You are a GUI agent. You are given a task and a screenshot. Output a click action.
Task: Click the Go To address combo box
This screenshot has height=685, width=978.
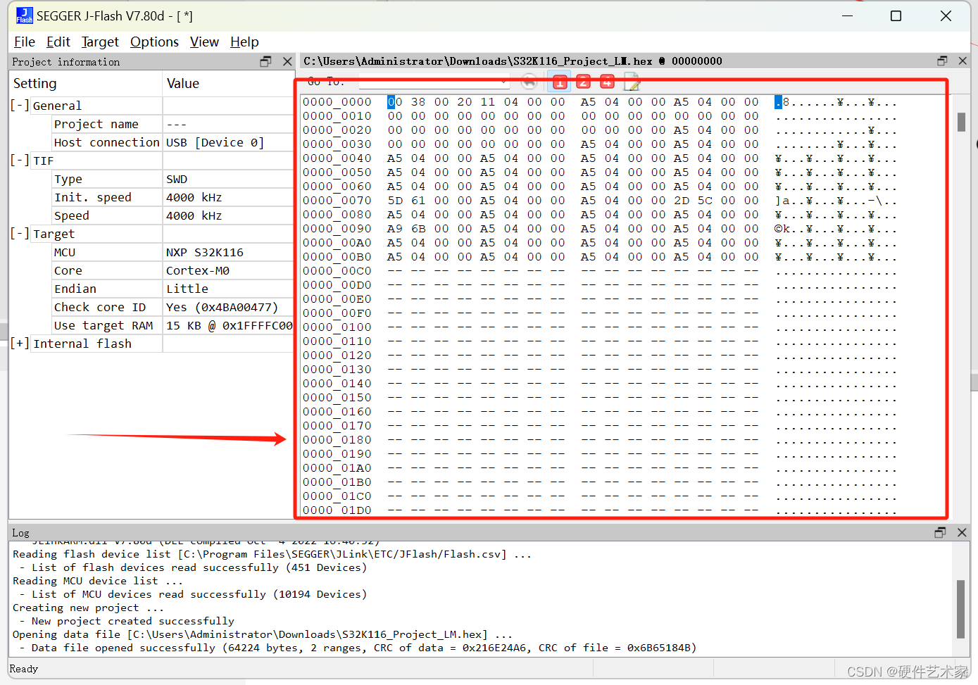pos(434,82)
